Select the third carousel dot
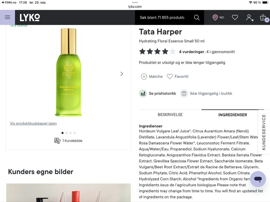Screen dimensions: 270x202 (70, 133)
